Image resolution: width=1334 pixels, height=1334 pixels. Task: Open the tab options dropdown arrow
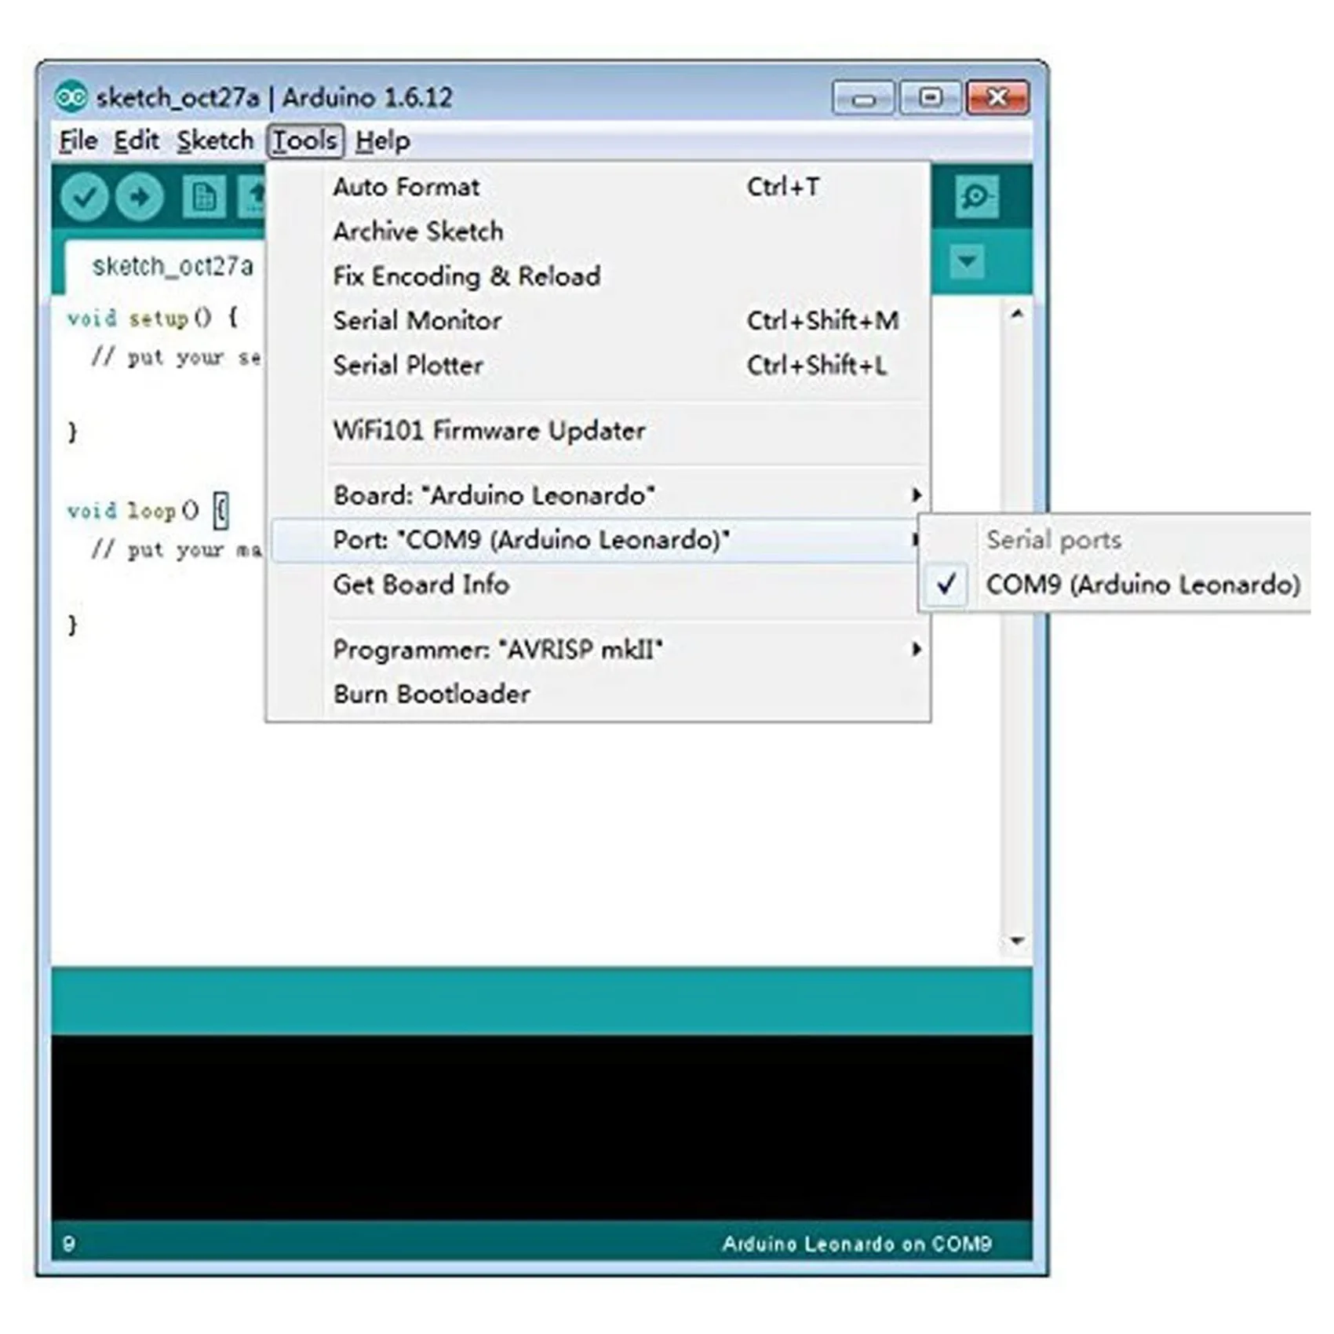pyautogui.click(x=967, y=261)
